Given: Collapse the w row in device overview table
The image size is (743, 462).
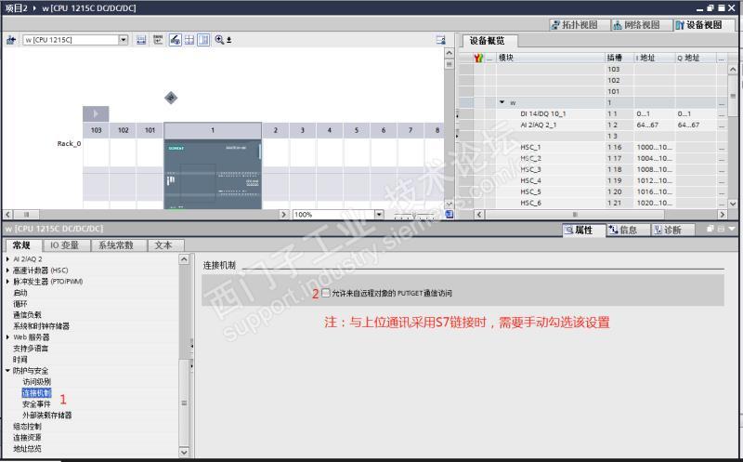Looking at the screenshot, I should click(502, 102).
